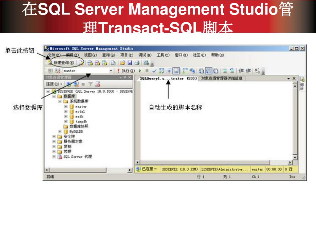This screenshot has width=316, height=237.
Task: Open the 工具 (Tools) menu
Action: [x=163, y=55]
